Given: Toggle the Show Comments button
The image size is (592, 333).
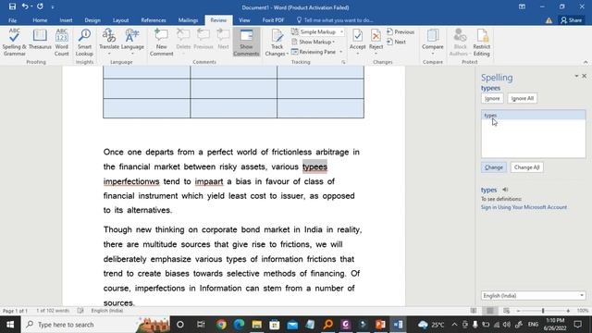Looking at the screenshot, I should coord(246,43).
